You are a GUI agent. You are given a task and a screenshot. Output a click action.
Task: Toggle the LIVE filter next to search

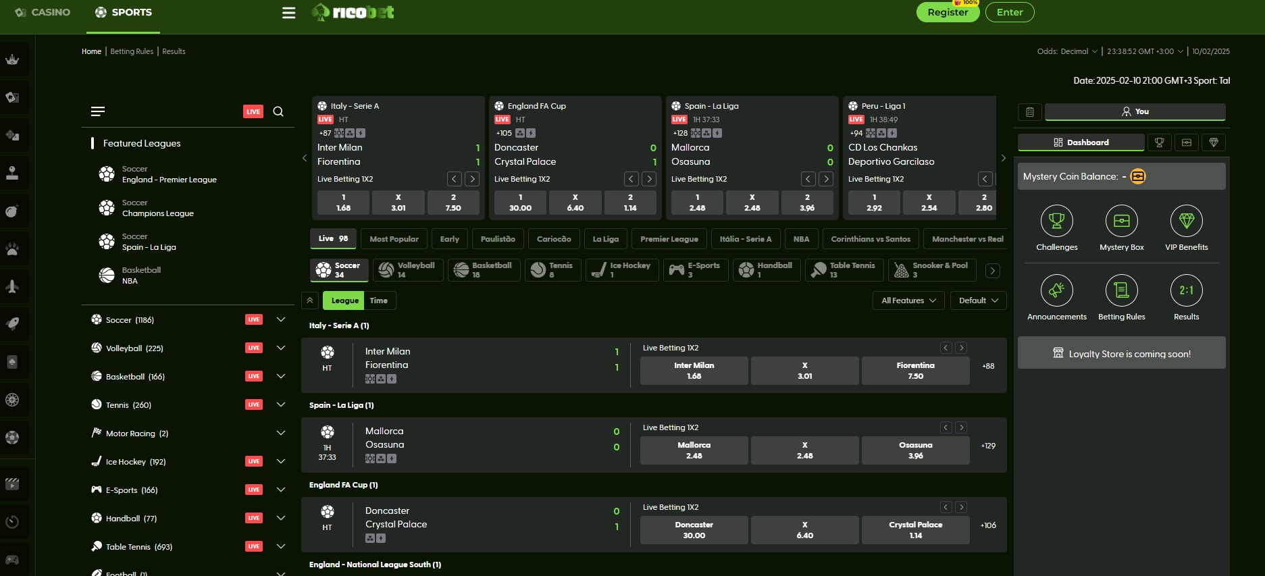coord(253,111)
